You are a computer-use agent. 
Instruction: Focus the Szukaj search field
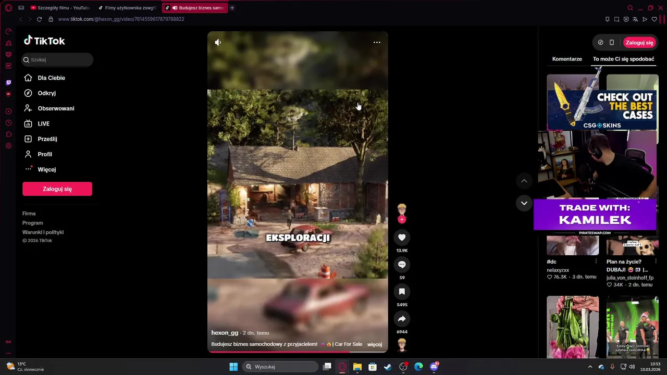[58, 59]
